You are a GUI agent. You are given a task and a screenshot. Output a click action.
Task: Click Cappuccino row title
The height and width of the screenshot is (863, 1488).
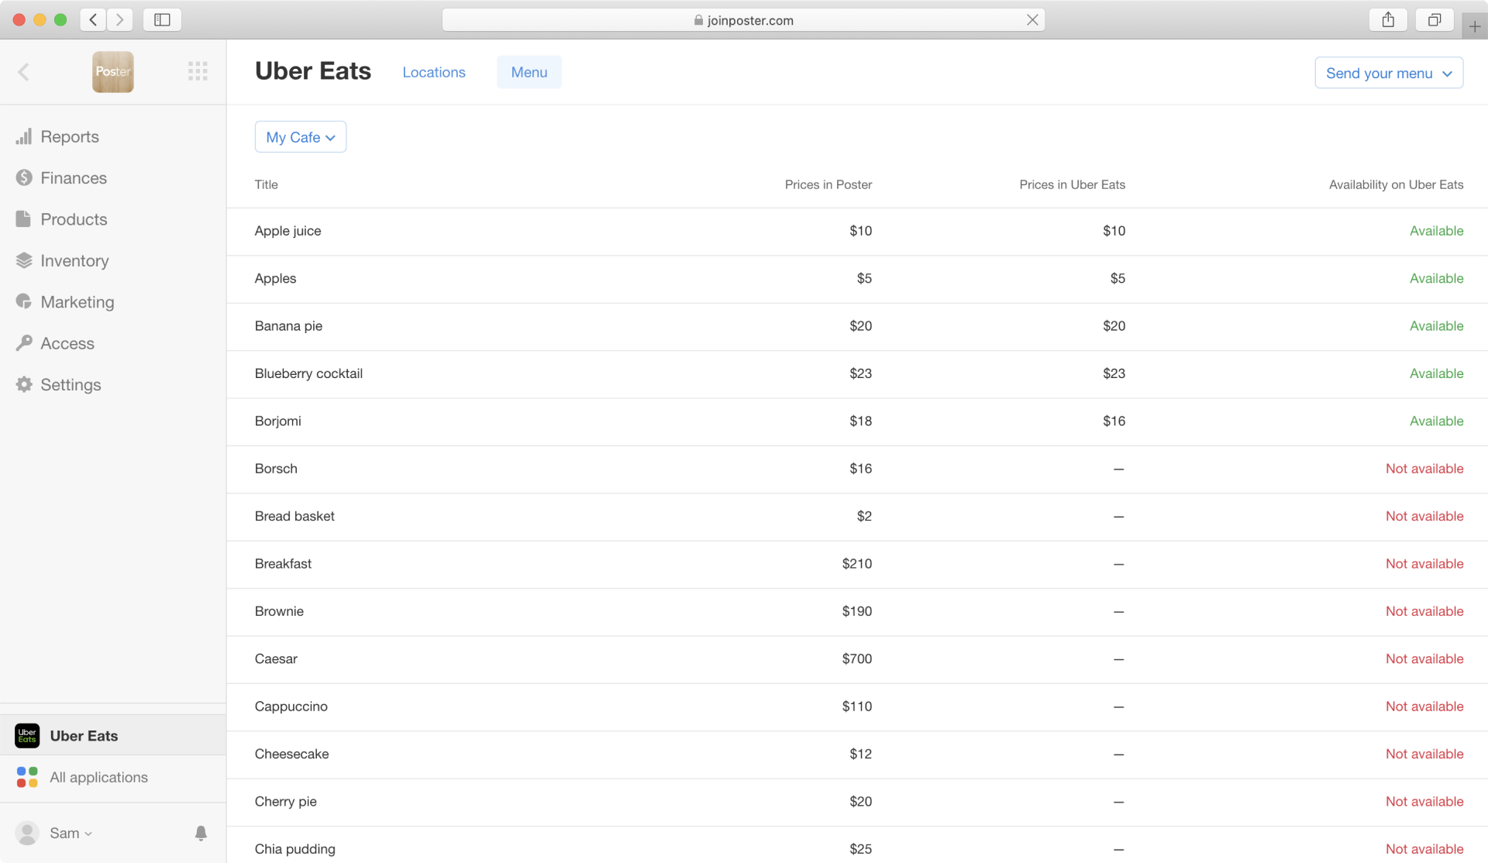click(291, 707)
